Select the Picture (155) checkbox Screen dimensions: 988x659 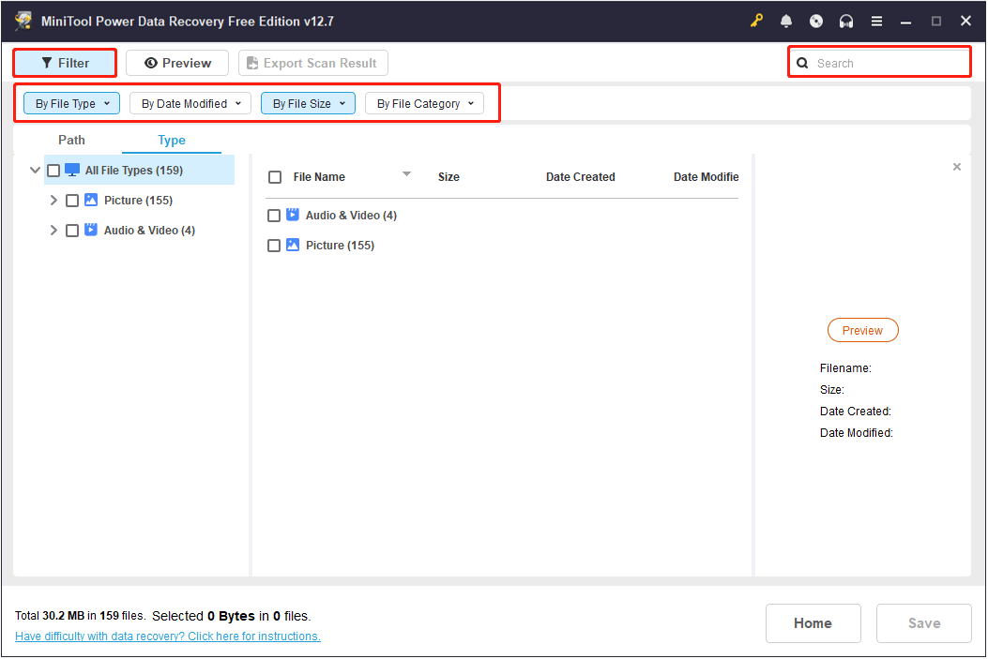[72, 200]
